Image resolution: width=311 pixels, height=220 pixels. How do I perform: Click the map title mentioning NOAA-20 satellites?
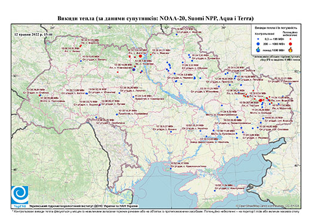[x=155, y=19]
